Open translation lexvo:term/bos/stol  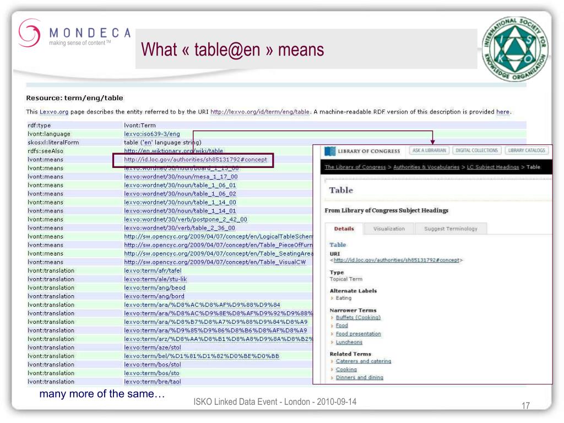[x=153, y=365]
